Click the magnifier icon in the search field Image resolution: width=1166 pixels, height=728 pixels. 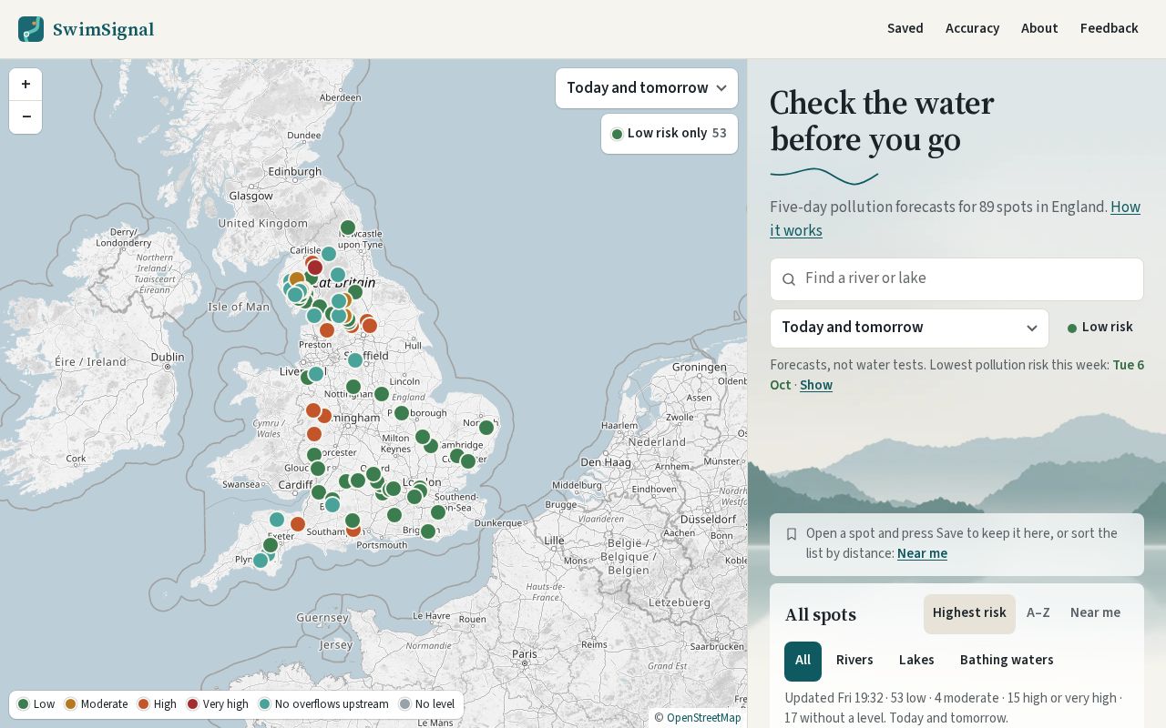click(x=789, y=279)
